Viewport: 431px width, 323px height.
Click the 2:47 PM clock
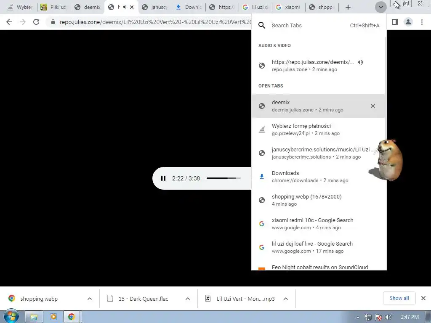click(410, 317)
